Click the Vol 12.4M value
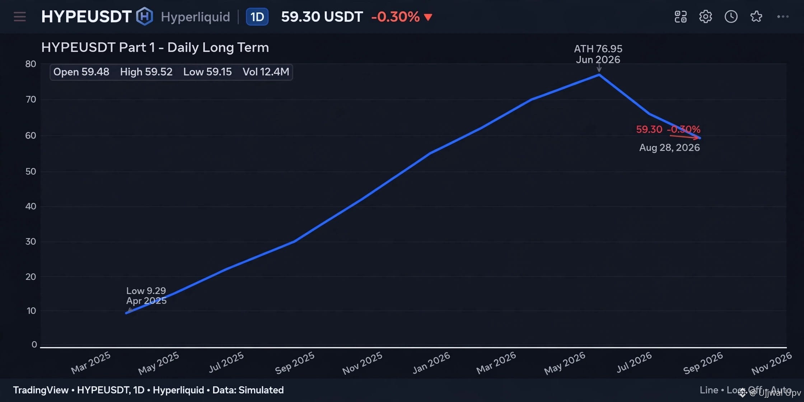The image size is (804, 402). (266, 72)
